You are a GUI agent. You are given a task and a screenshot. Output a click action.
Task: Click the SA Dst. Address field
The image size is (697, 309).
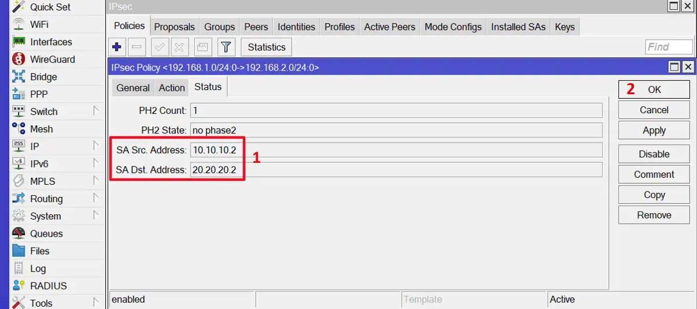point(396,169)
